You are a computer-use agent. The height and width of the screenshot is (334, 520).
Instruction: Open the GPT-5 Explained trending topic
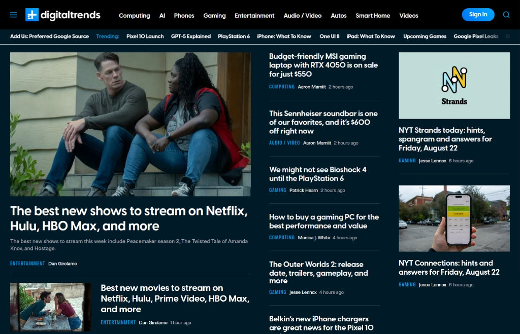coord(191,36)
